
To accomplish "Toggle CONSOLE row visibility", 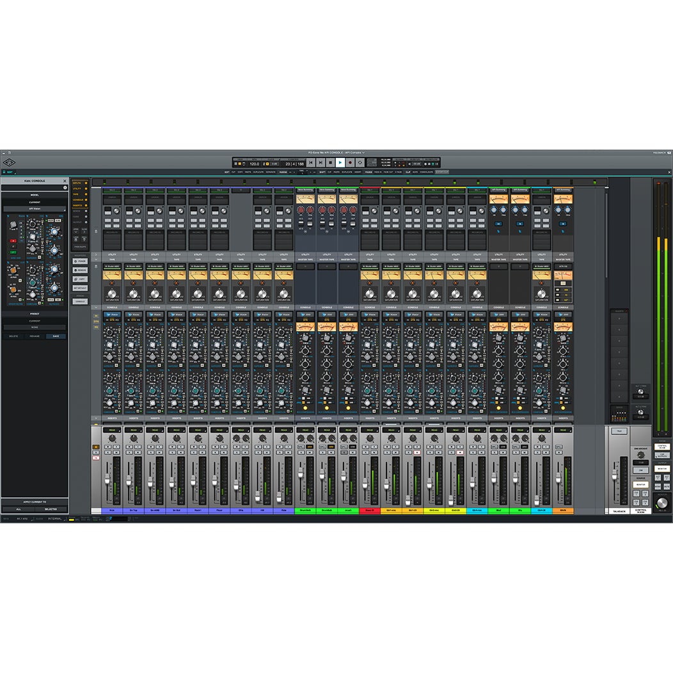I will (x=80, y=200).
